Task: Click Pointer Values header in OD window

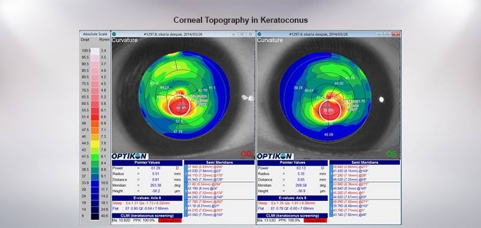Action: pos(147,163)
